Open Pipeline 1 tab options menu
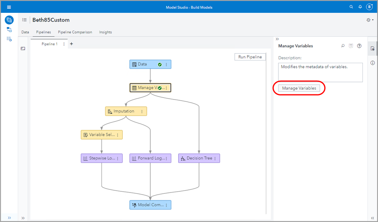The width and height of the screenshot is (378, 222). coord(64,44)
